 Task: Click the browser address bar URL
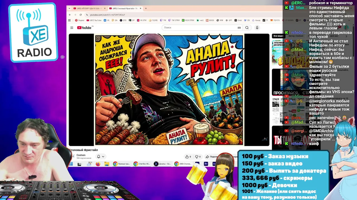pos(107,15)
